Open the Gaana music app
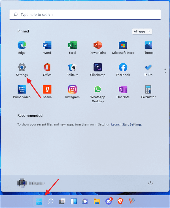170x208 pixels. pyautogui.click(x=47, y=92)
